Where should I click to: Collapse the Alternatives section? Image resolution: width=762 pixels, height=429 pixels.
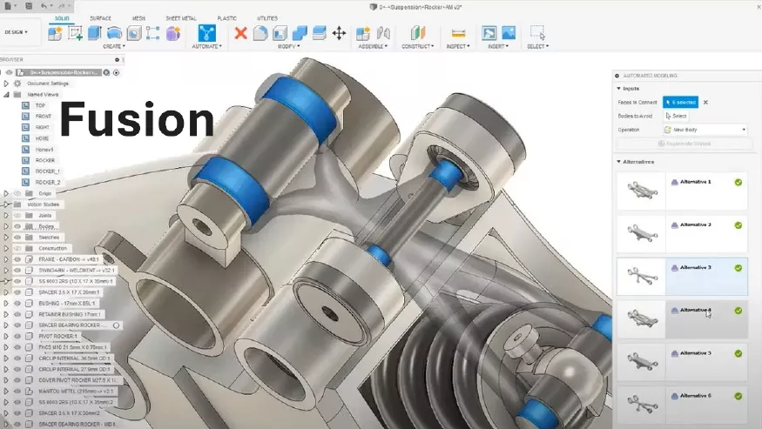[618, 161]
